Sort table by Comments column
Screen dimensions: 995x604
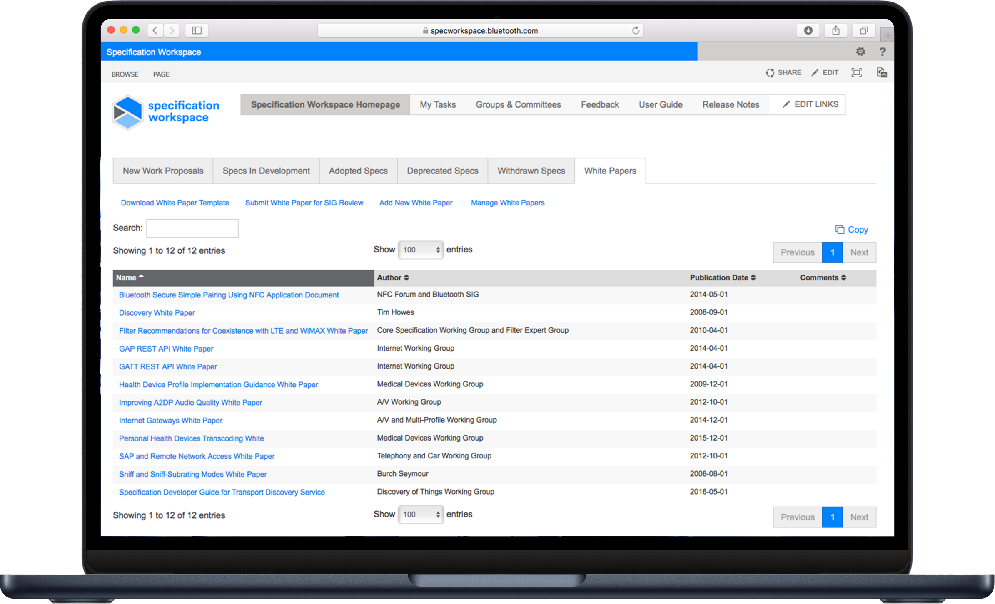823,277
